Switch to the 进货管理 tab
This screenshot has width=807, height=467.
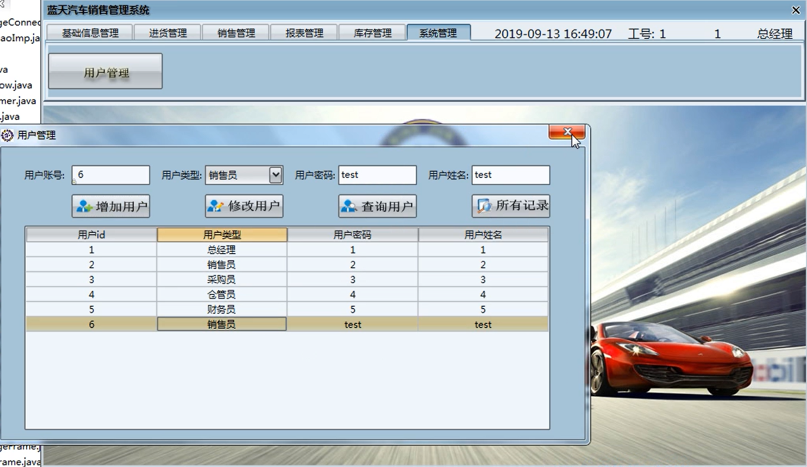coord(168,33)
